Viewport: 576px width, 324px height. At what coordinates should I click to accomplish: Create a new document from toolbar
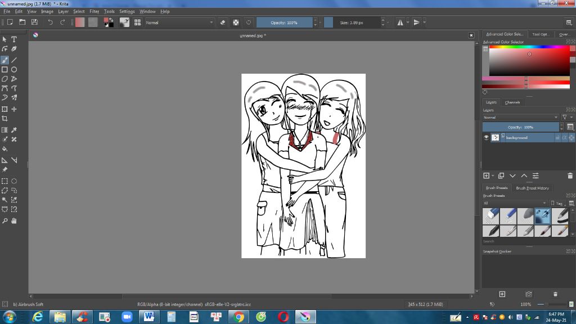(x=10, y=22)
